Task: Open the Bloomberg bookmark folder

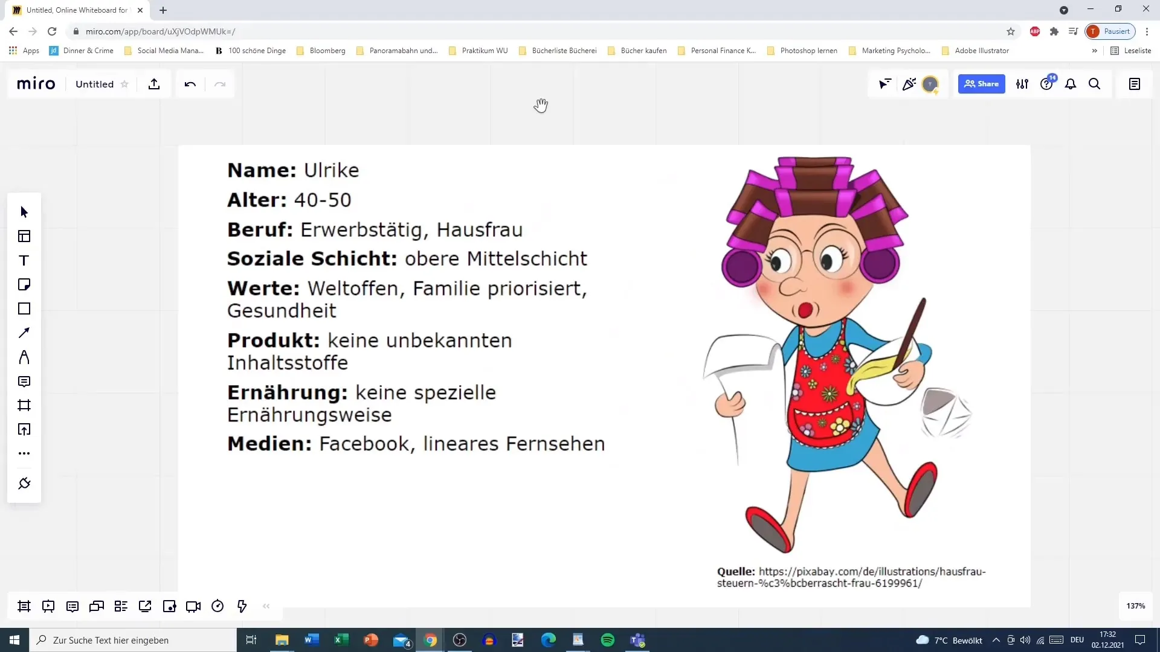Action: point(321,51)
